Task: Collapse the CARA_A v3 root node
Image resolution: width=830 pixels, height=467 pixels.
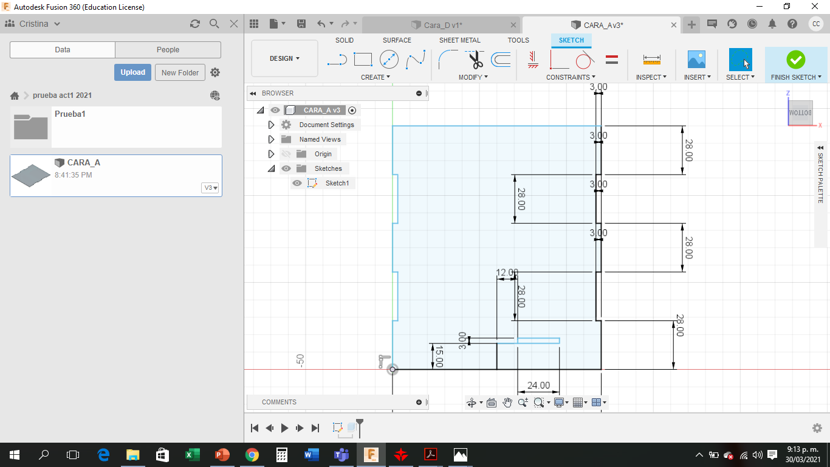Action: click(260, 110)
